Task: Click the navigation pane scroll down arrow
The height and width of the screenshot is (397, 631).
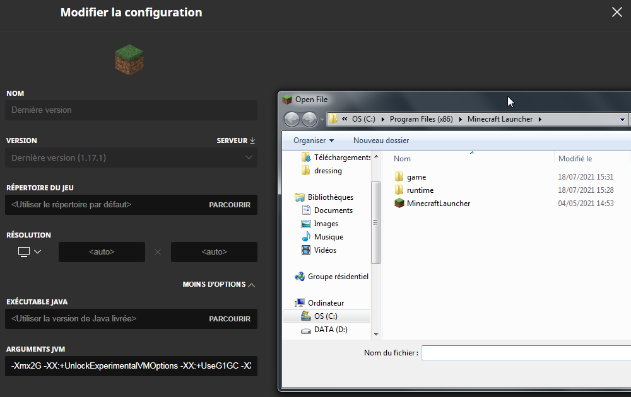Action: [x=376, y=335]
